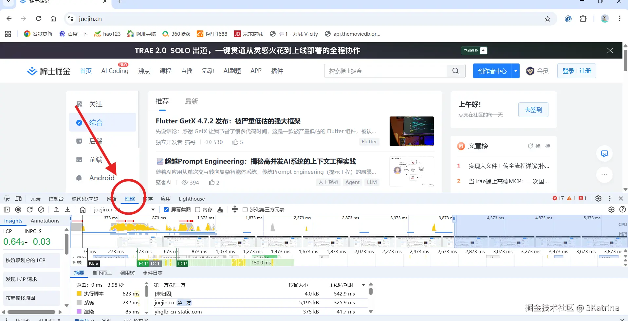The height and width of the screenshot is (321, 628).
Task: Click the 登录 login link
Action: click(x=568, y=71)
